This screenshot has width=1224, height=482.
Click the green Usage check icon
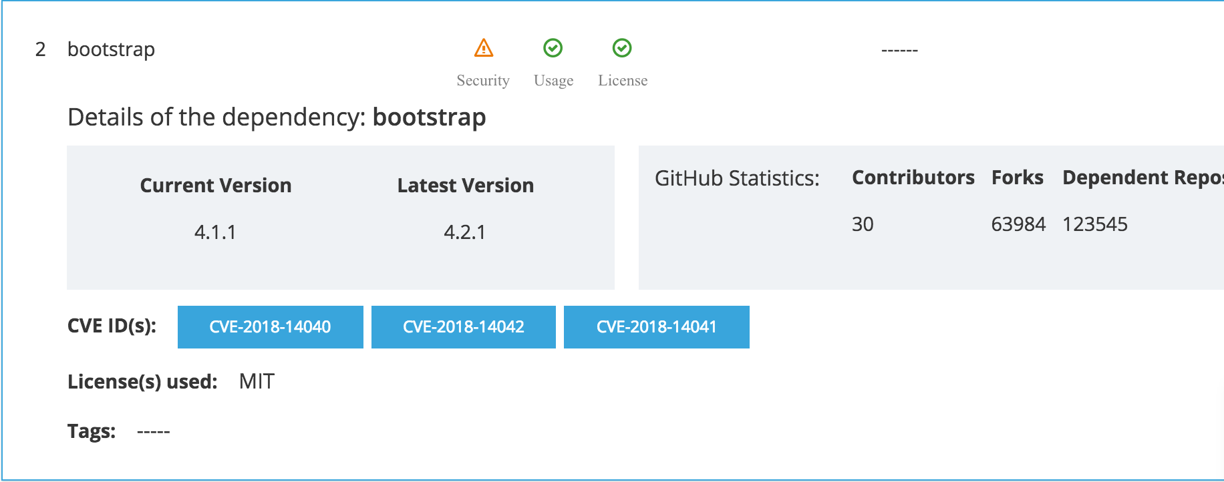(553, 48)
